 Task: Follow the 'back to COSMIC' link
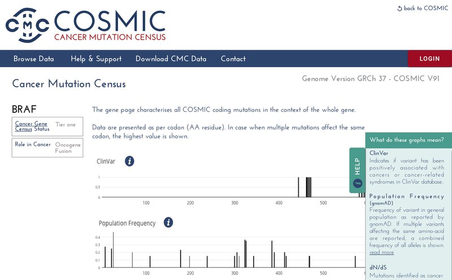click(x=425, y=8)
